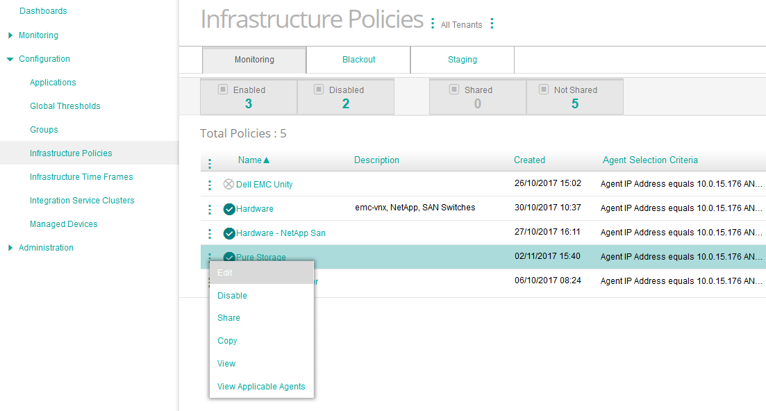This screenshot has height=411, width=766.
Task: Open the dotted menu left of All Tenants
Action: click(432, 24)
